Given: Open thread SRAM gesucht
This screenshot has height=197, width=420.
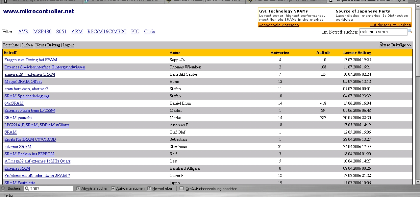Looking at the screenshot, I should point(18,118).
